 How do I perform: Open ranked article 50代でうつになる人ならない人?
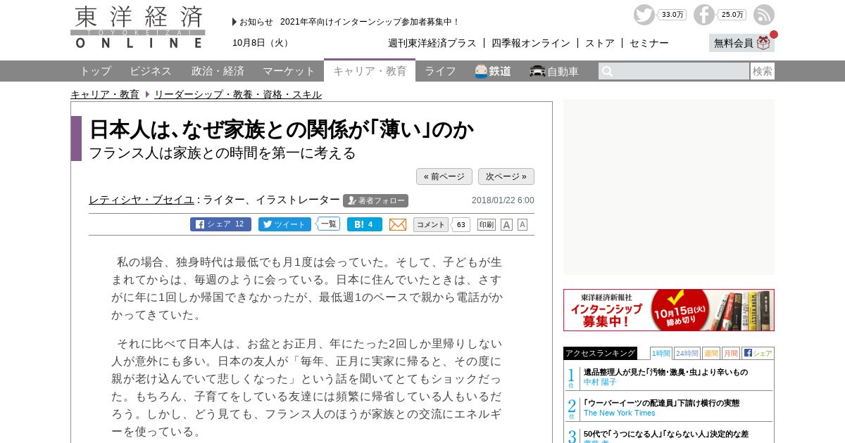pos(666,434)
